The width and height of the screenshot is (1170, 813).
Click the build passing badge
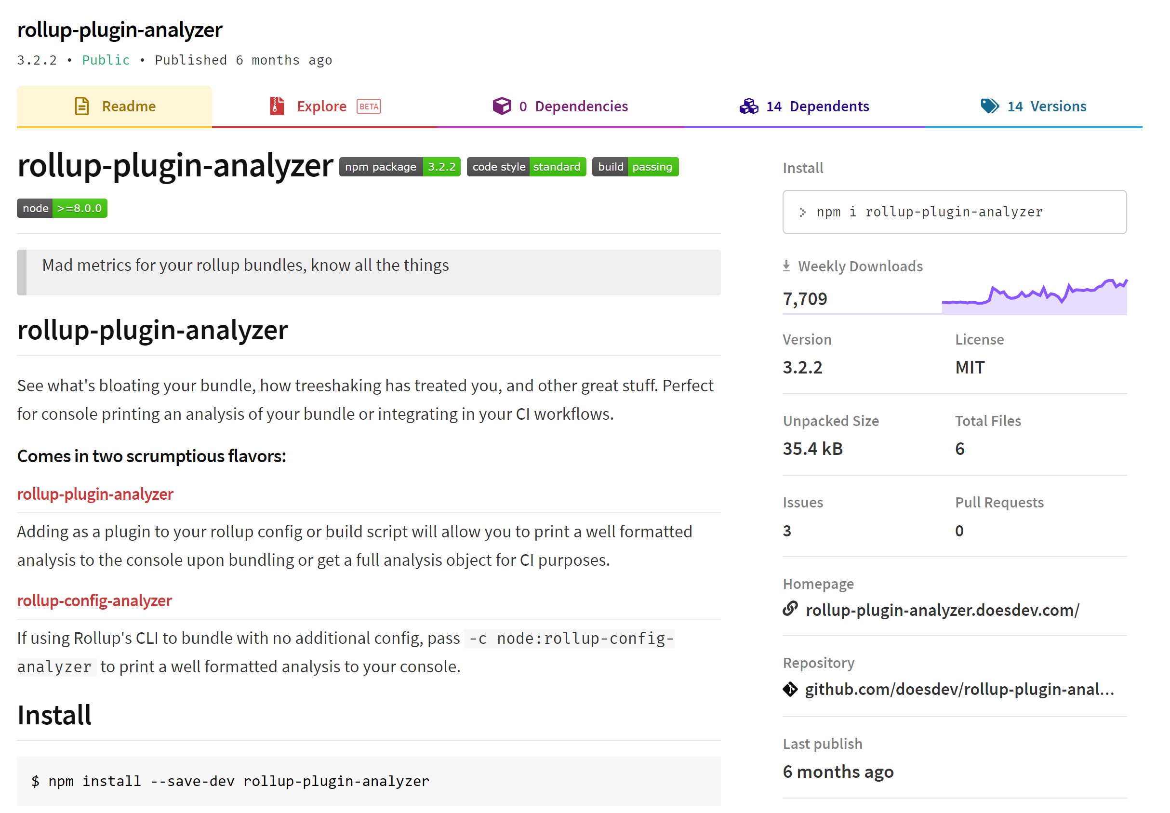pos(635,167)
